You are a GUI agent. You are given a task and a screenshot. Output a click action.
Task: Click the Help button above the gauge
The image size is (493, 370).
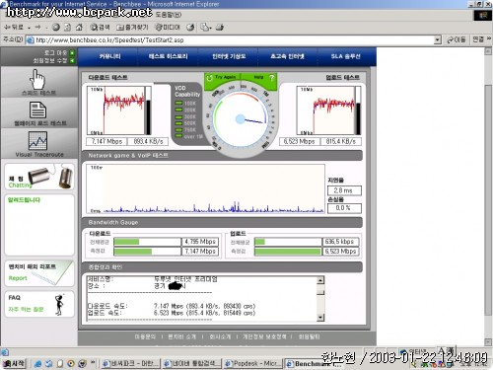[x=261, y=77]
